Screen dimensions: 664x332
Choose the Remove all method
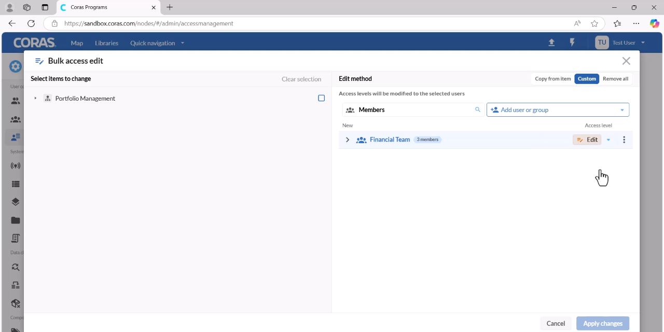(x=615, y=79)
